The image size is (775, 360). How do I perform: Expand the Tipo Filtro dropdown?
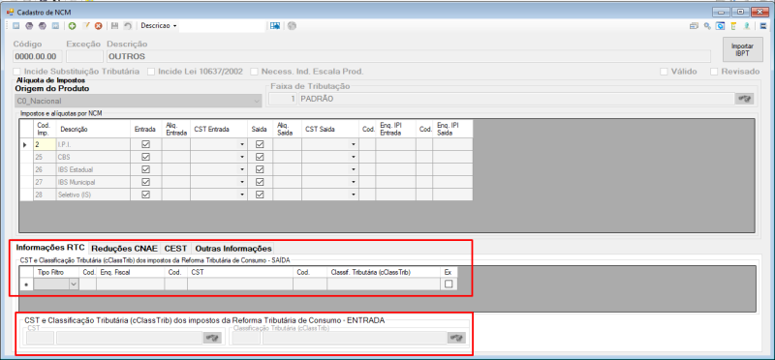click(74, 284)
